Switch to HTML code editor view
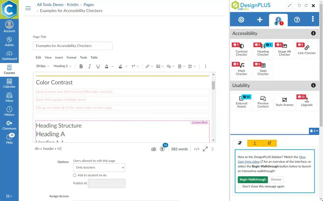323x201 pixels. (197, 149)
